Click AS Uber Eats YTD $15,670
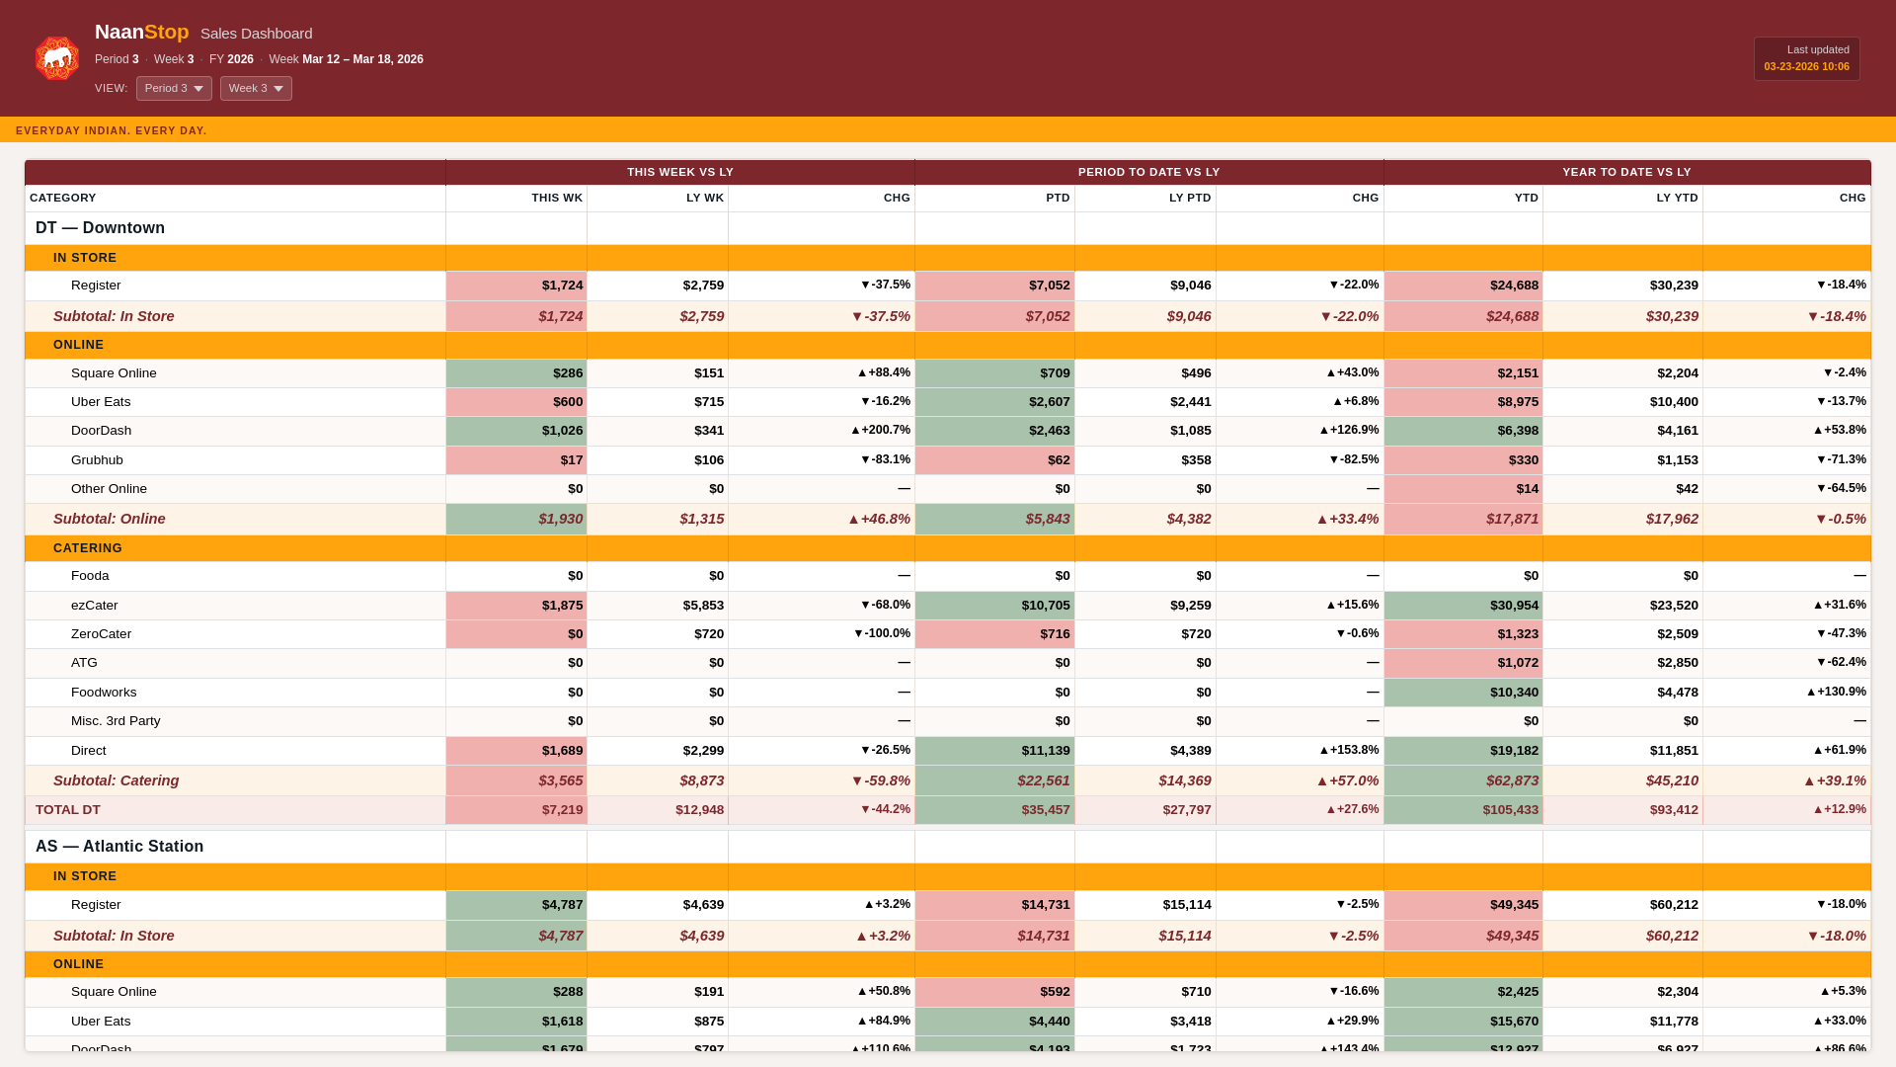Screen dimensions: 1896x1067 coord(1463,1022)
